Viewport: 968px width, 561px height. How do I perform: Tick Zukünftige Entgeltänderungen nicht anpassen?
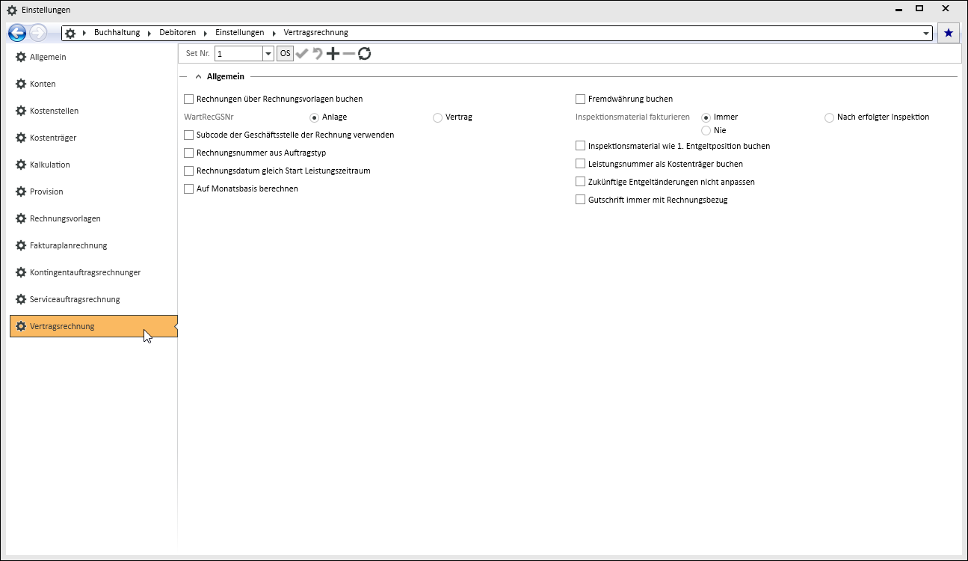point(580,182)
